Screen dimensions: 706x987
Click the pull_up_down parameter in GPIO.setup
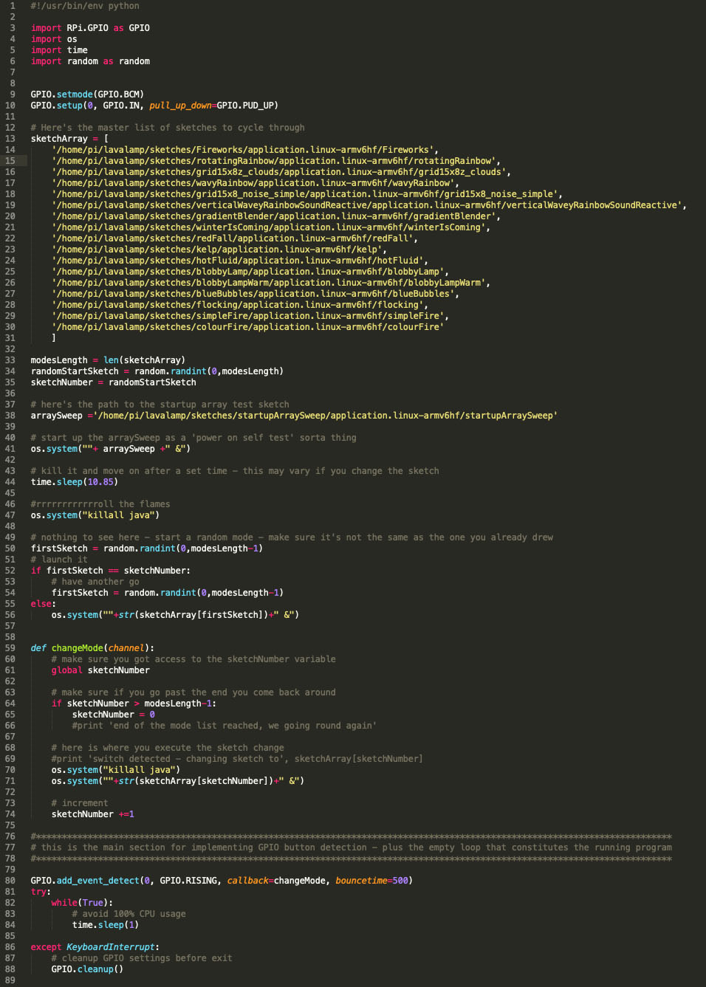[180, 106]
